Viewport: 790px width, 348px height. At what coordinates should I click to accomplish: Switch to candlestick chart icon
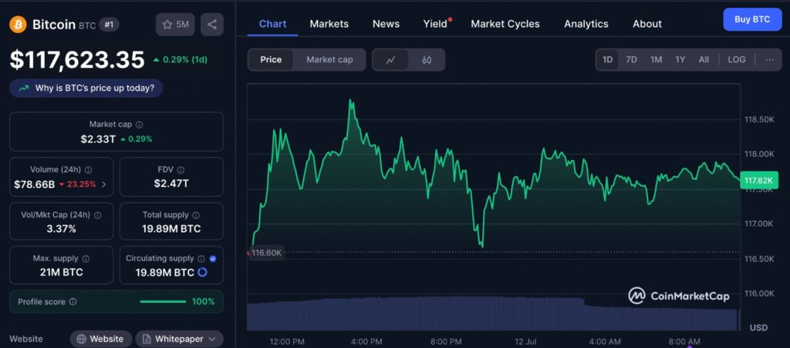[427, 60]
